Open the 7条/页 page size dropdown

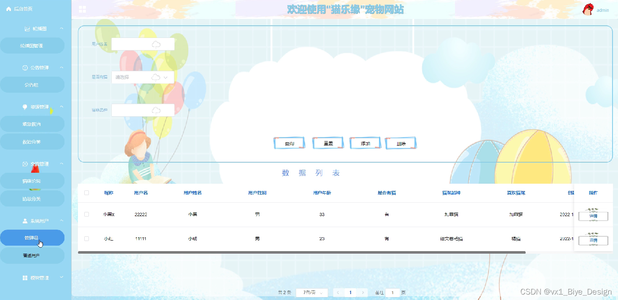312,292
